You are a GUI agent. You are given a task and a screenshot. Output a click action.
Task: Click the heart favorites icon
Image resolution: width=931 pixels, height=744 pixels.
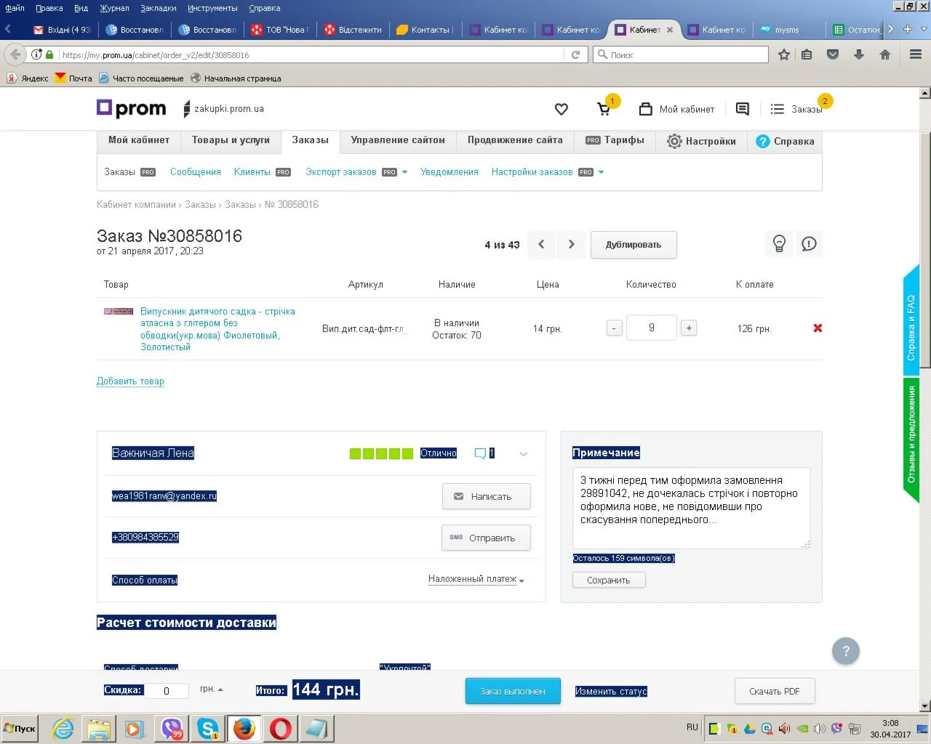(561, 109)
